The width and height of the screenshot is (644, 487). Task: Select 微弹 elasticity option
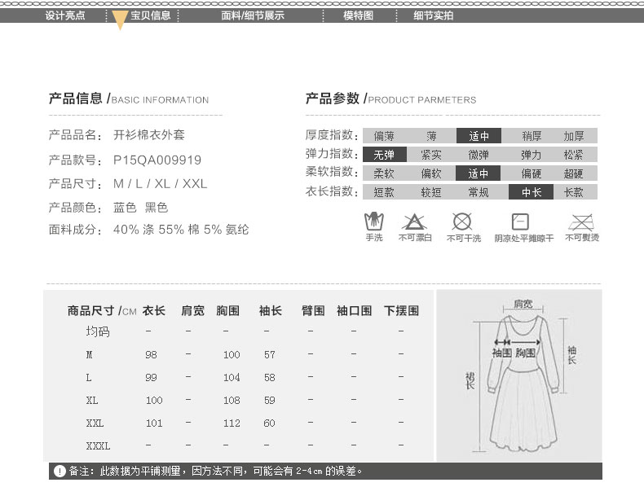coord(479,155)
